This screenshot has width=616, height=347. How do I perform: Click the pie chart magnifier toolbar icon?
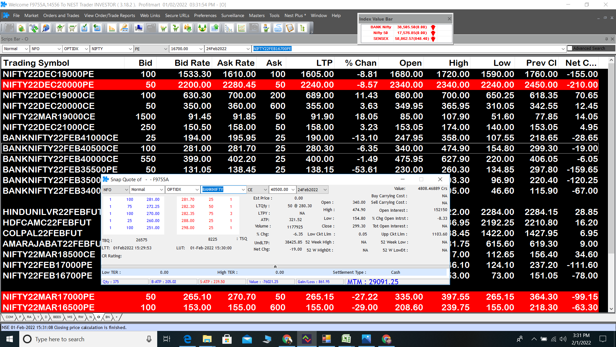click(46, 28)
